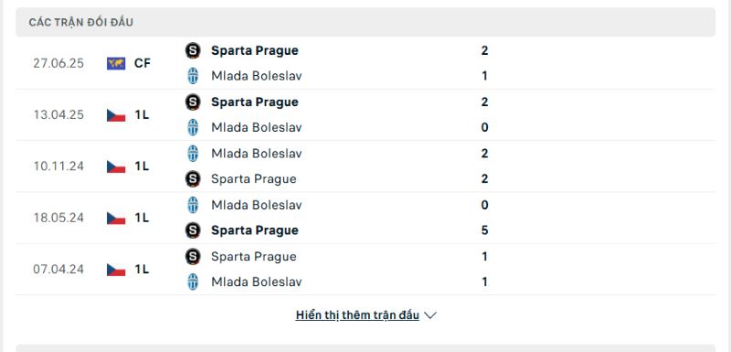Expand with the chevron beside Hiển thị thêm trận đấu
731x352 pixels.
click(430, 315)
